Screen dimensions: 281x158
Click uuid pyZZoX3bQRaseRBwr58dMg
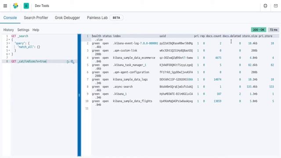coord(176,43)
